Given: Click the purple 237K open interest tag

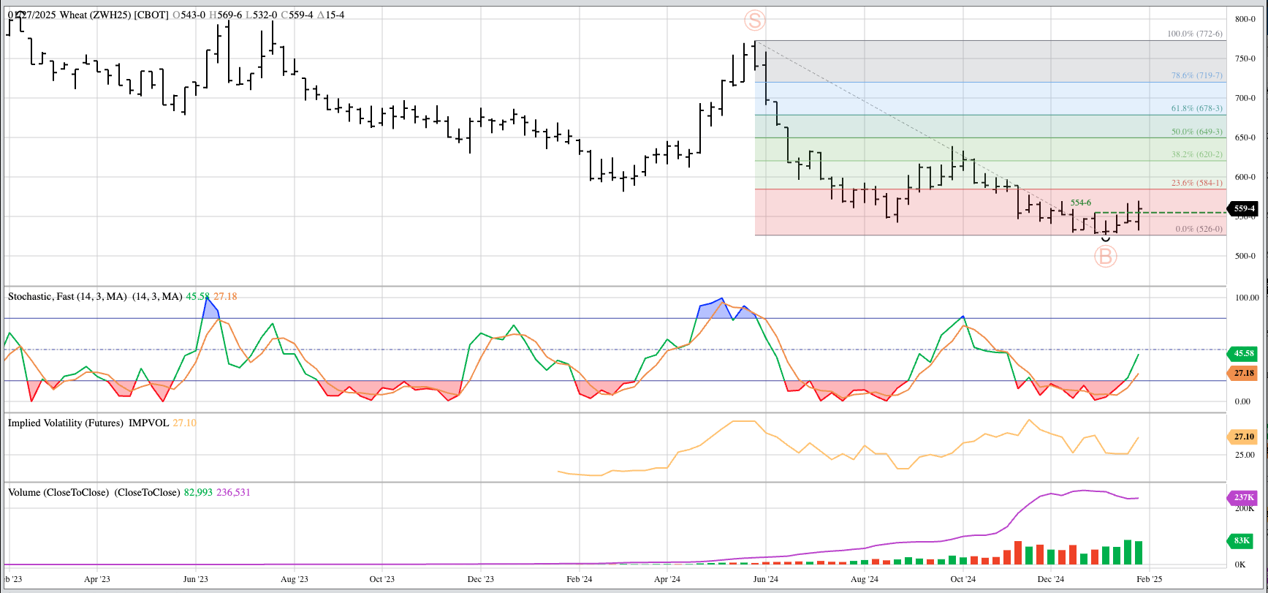Looking at the screenshot, I should [1244, 497].
